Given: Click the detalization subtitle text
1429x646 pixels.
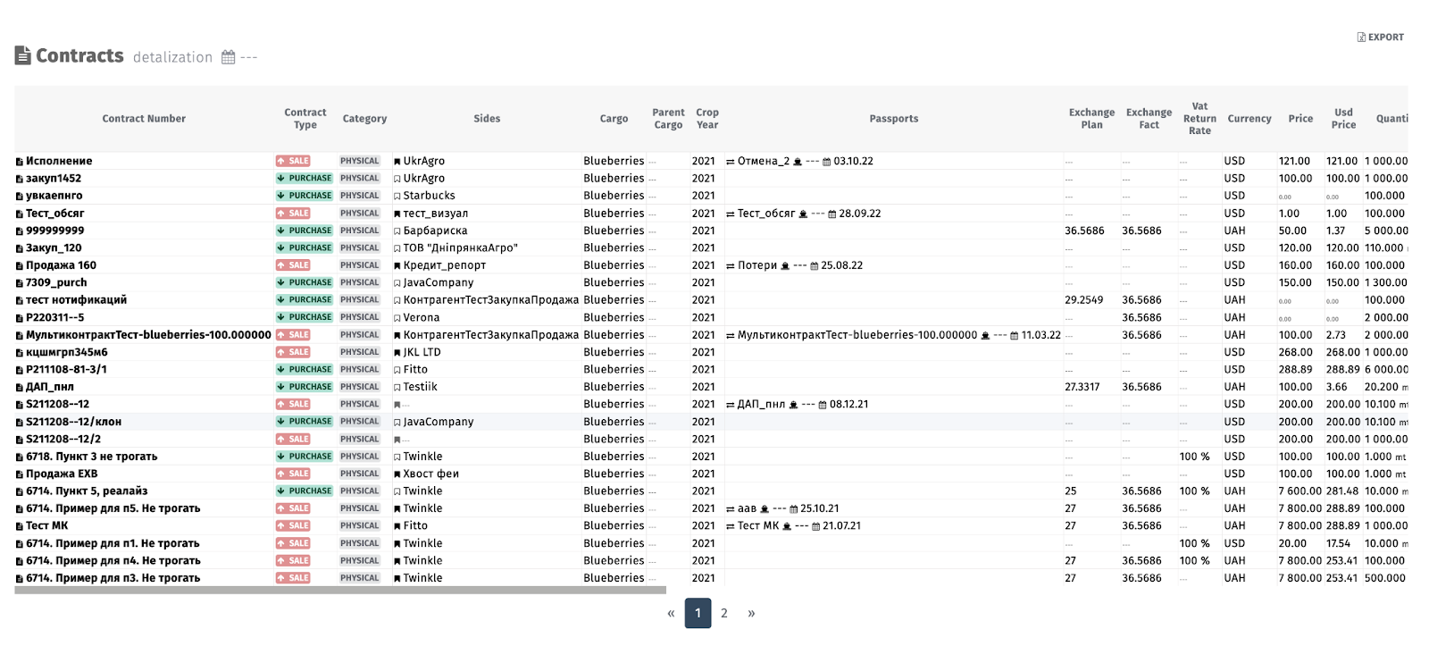Looking at the screenshot, I should coord(172,57).
